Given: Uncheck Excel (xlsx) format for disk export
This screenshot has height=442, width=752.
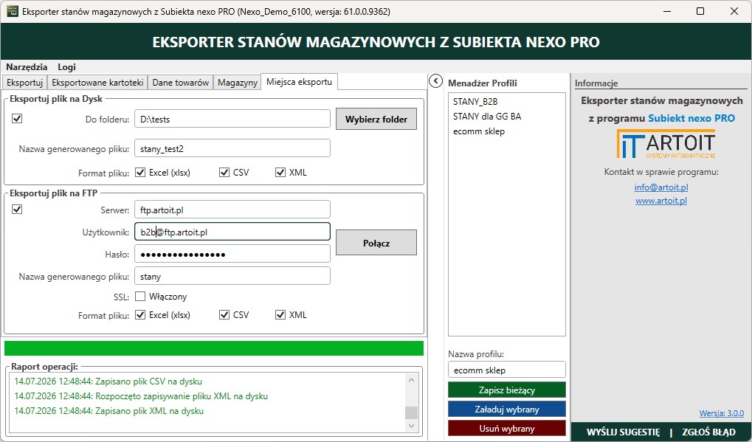Looking at the screenshot, I should tap(140, 172).
